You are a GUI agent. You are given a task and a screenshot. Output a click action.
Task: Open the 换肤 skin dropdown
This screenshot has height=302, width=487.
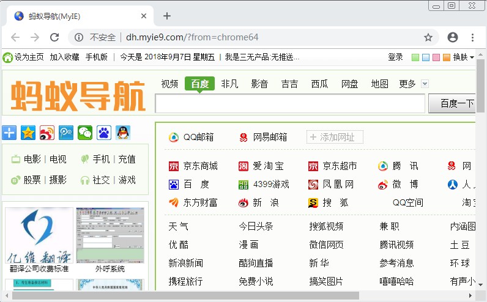coord(464,57)
